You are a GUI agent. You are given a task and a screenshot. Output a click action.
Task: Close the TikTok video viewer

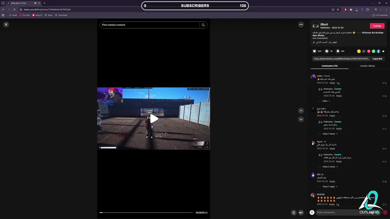point(6,24)
